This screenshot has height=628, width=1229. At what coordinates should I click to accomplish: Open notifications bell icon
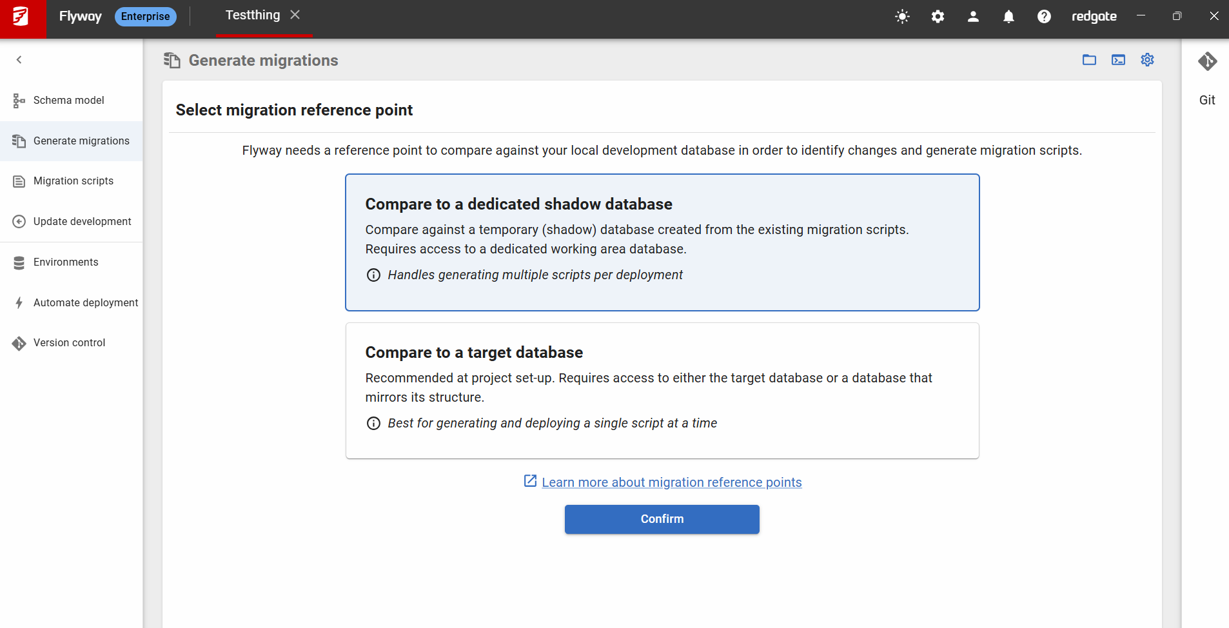(x=1008, y=17)
